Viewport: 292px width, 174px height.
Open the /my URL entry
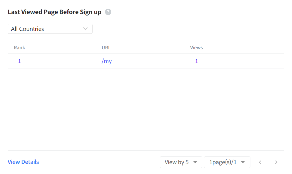click(x=107, y=61)
